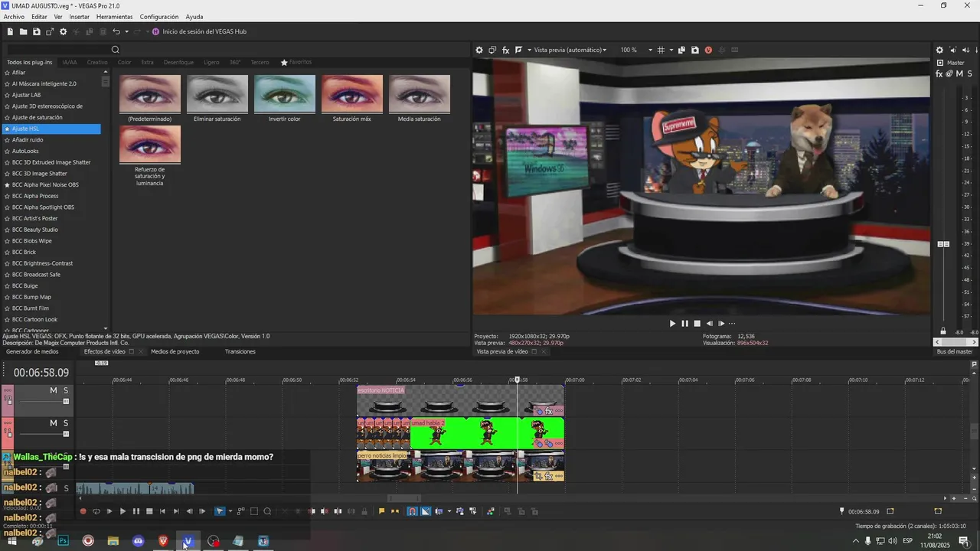Screen dimensions: 980x551
Task: Open master bus settings gear icon
Action: [939, 51]
